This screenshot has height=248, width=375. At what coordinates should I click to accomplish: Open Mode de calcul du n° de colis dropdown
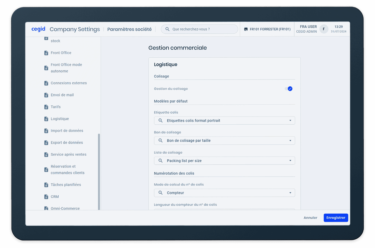point(290,193)
